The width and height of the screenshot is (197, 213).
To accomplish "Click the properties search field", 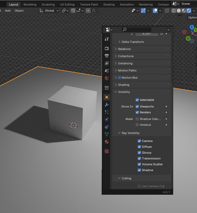I will click(x=136, y=30).
